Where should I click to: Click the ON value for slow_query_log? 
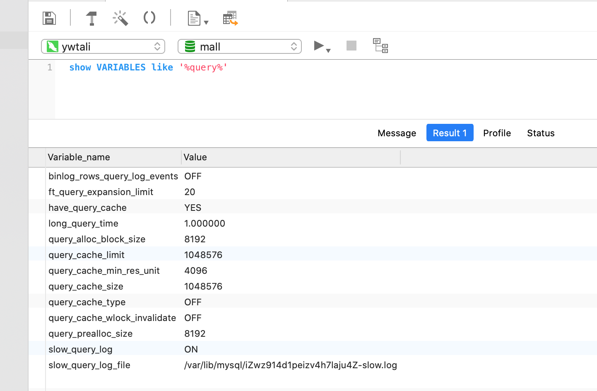191,349
